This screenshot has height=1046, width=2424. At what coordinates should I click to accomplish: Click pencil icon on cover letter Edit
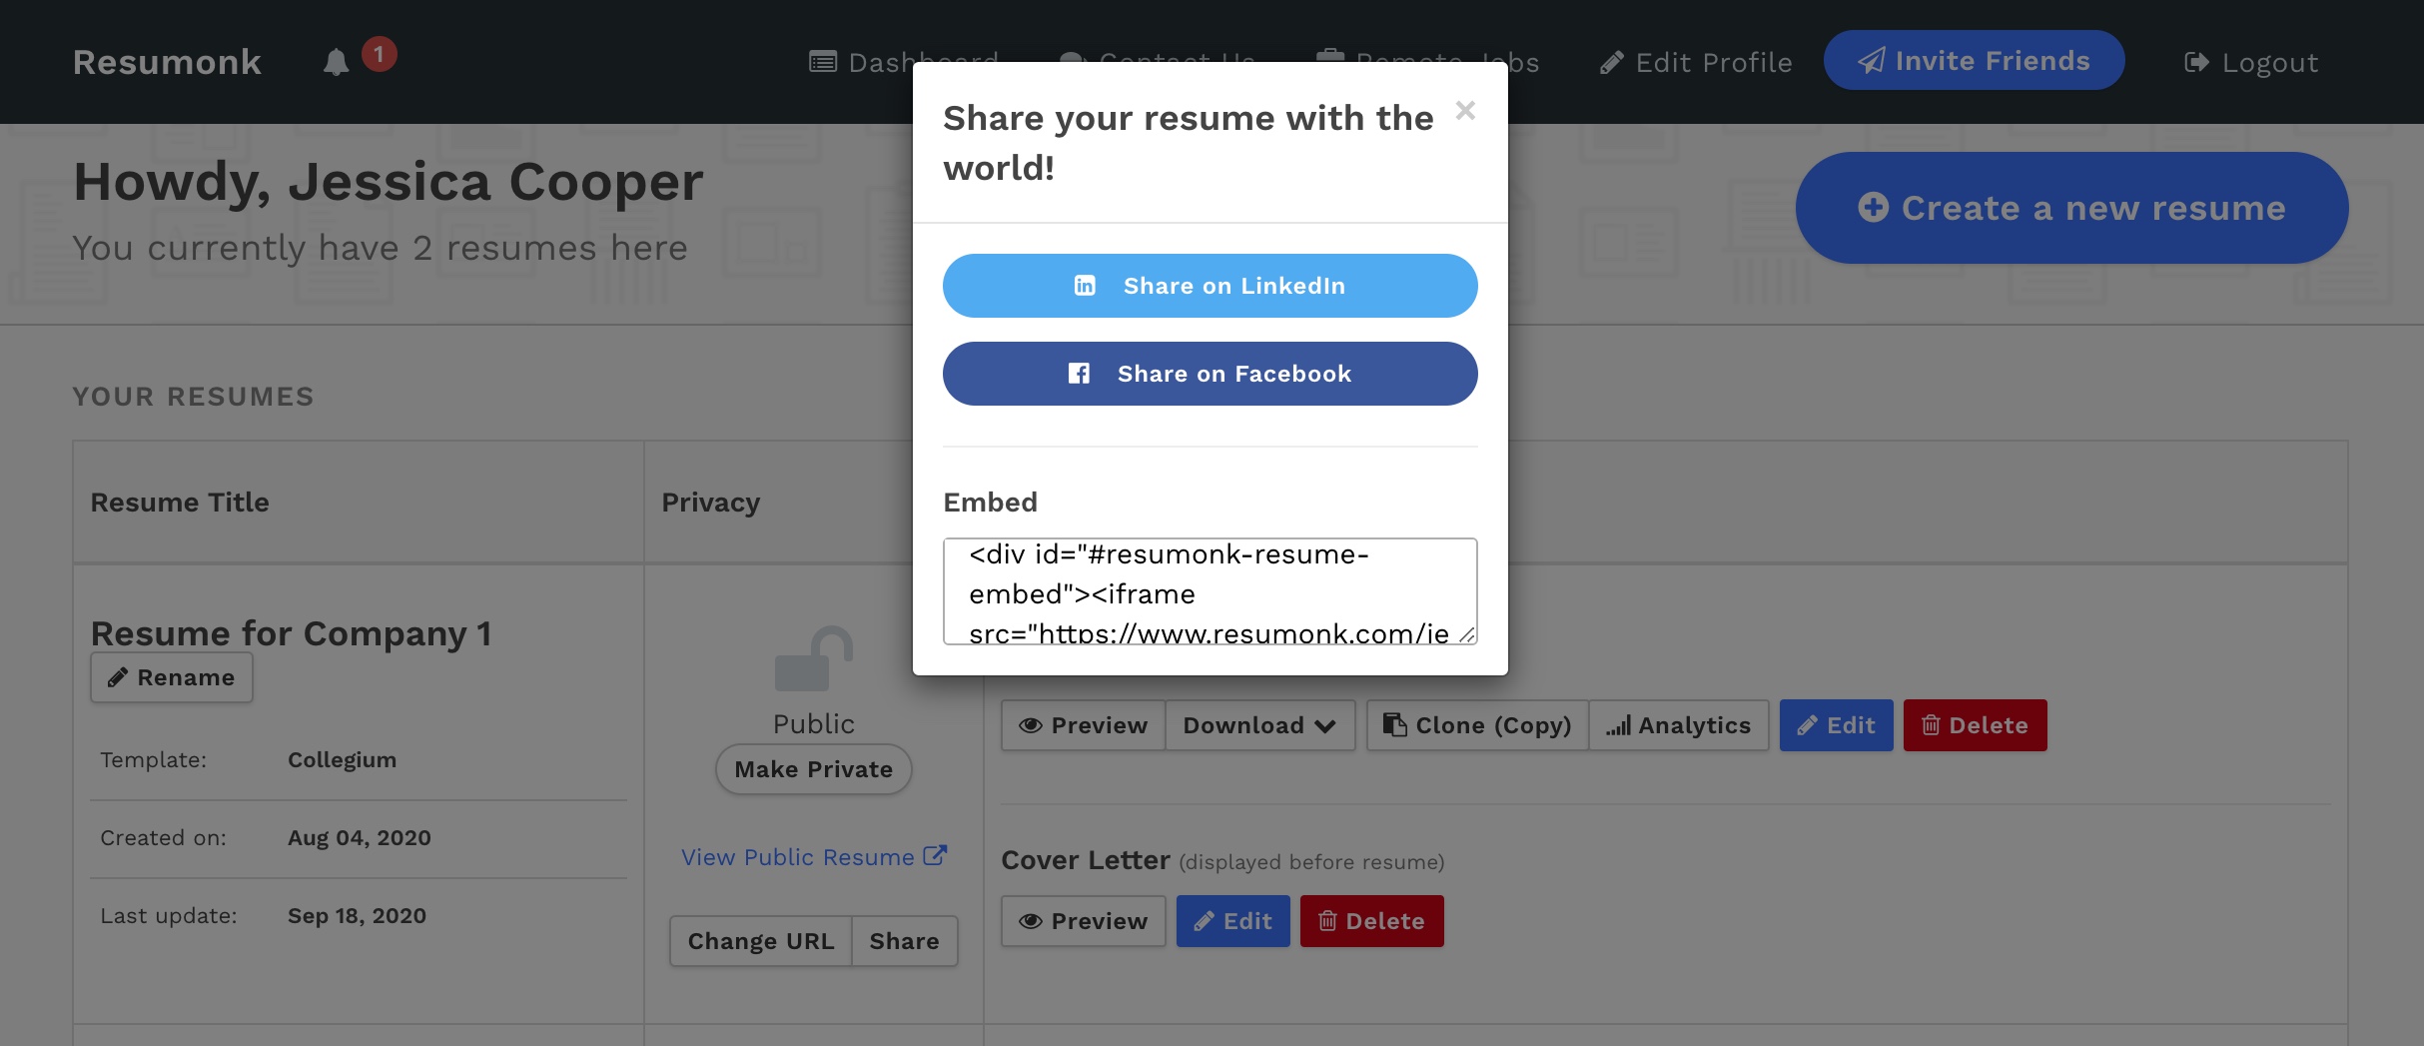[x=1205, y=921]
